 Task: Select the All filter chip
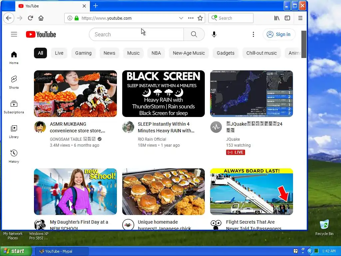pyautogui.click(x=40, y=53)
